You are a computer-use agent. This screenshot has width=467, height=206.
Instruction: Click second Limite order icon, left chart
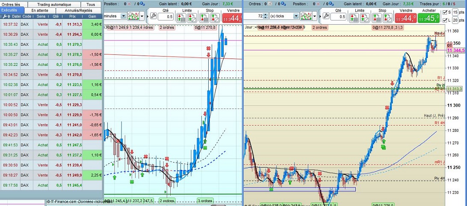(192, 18)
